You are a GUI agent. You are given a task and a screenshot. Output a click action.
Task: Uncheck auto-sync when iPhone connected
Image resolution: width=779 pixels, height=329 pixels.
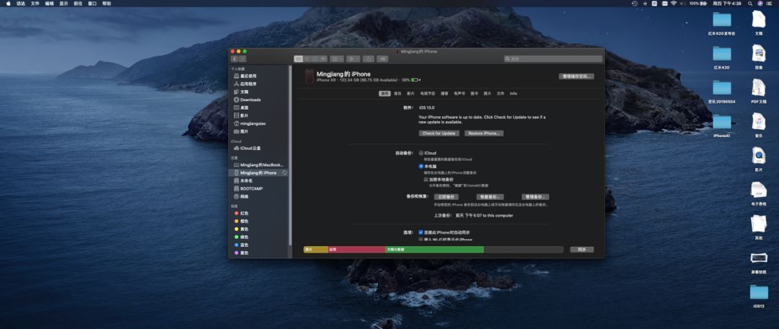421,232
